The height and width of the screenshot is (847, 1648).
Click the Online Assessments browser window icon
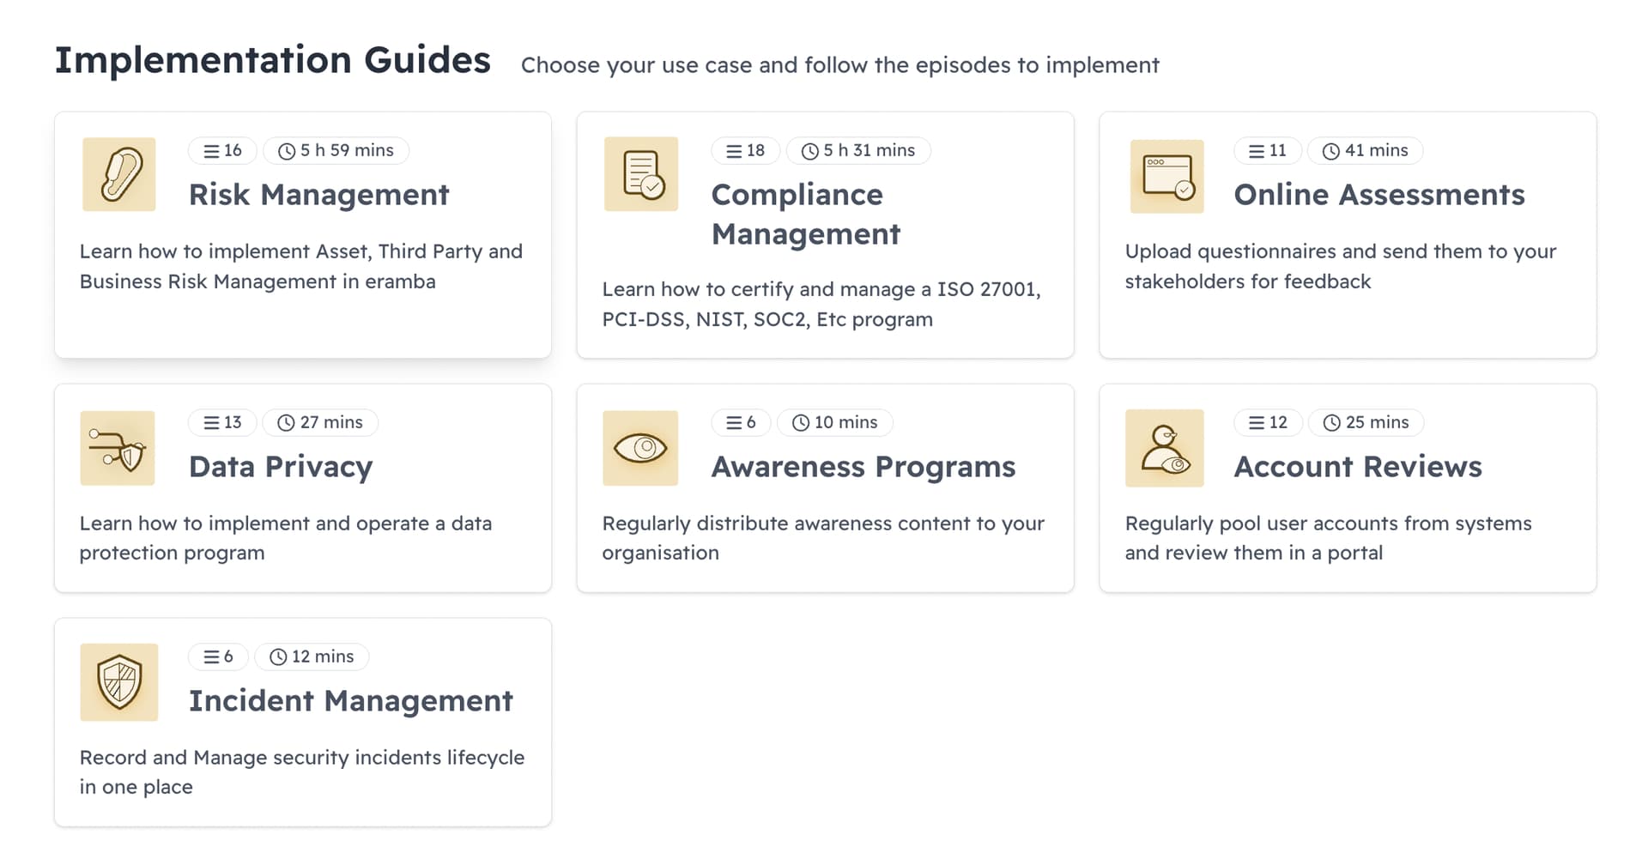point(1166,176)
